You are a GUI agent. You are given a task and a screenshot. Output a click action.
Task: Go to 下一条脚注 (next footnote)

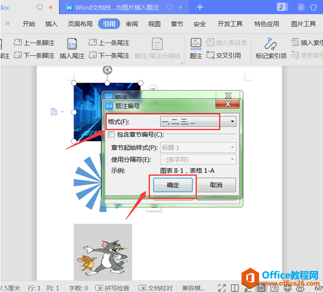tap(34, 55)
